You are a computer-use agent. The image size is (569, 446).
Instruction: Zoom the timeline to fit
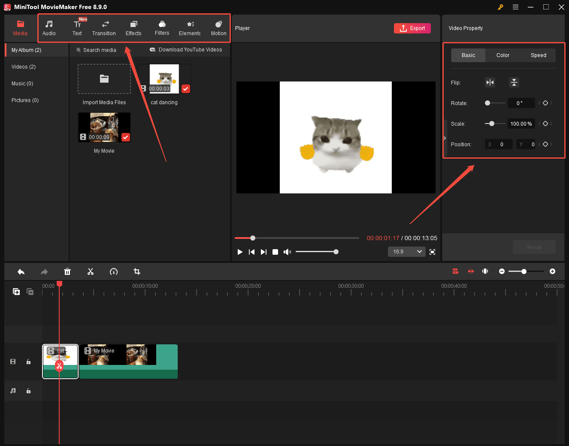[x=485, y=271]
